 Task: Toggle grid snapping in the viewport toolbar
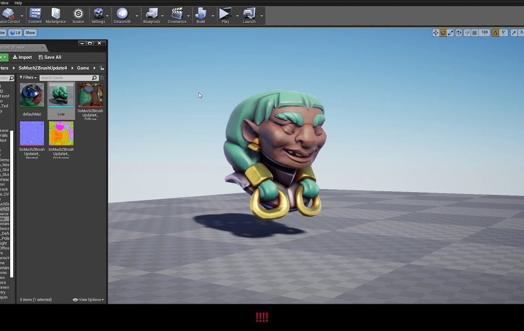474,33
